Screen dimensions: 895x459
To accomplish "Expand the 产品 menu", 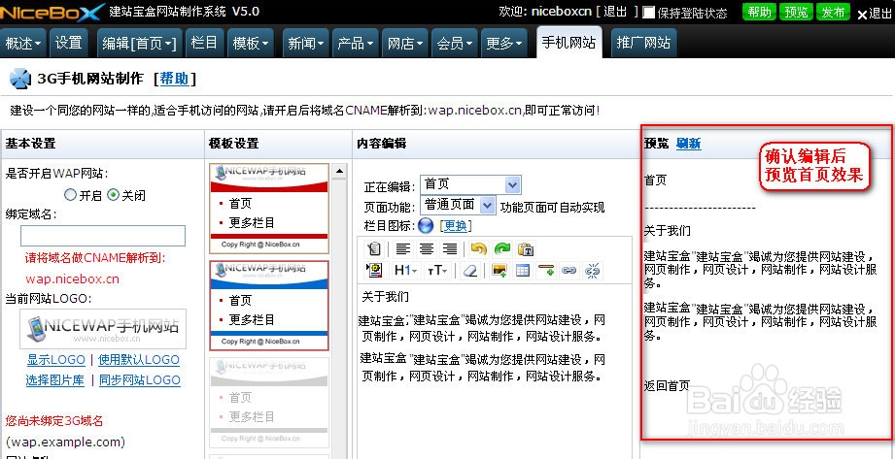I will [x=356, y=44].
